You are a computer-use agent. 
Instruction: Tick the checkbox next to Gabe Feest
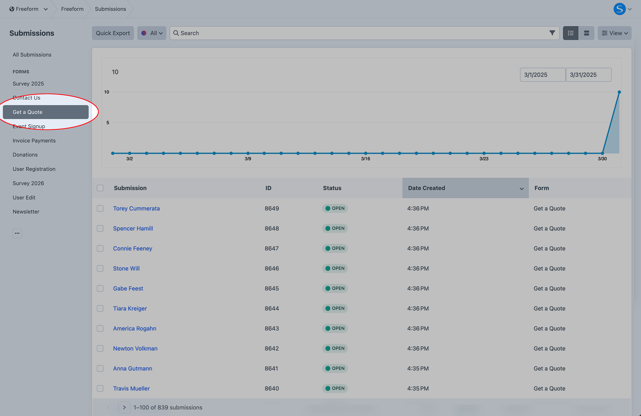(100, 288)
